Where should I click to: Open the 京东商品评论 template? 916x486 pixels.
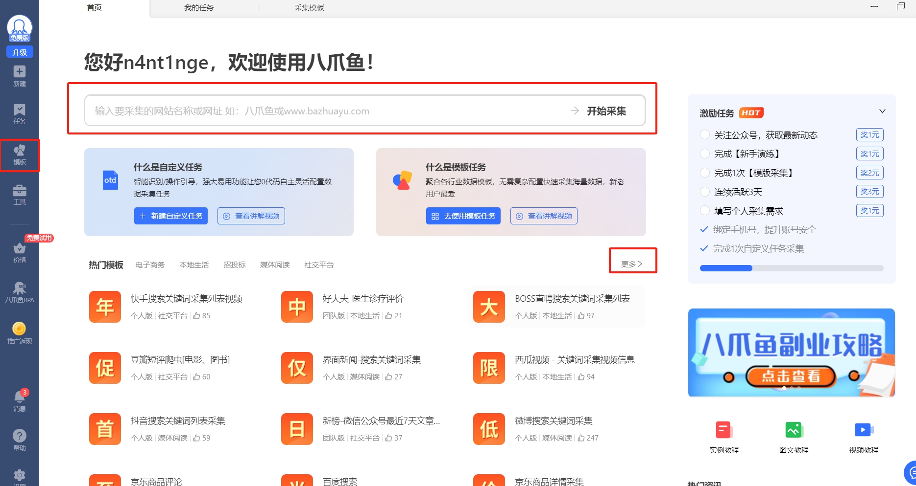(156, 482)
